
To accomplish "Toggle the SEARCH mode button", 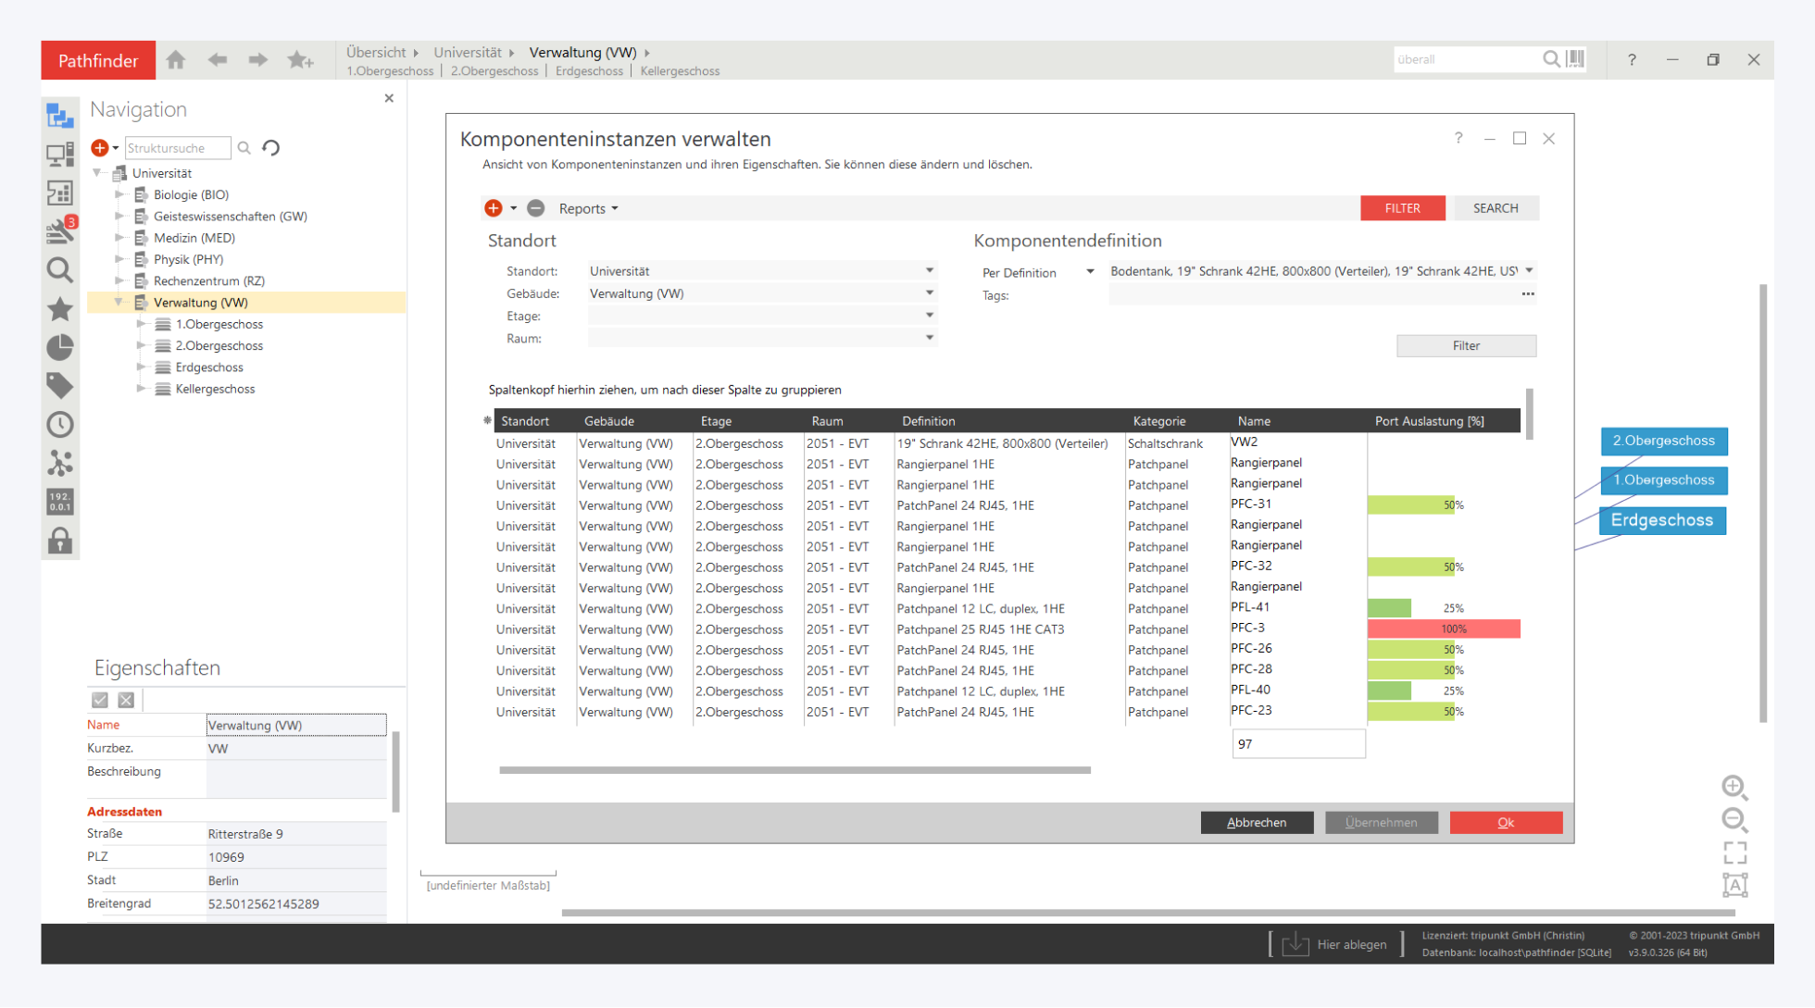I will click(x=1495, y=208).
